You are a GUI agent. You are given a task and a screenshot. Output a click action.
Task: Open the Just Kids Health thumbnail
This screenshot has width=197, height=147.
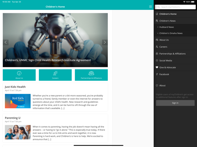[x=18, y=101]
